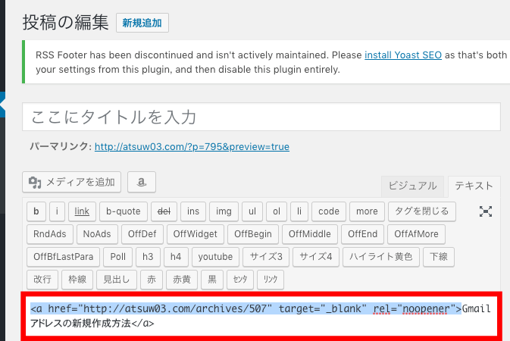This screenshot has width=510, height=341.
Task: Click the youtube quicktag
Action: point(215,257)
